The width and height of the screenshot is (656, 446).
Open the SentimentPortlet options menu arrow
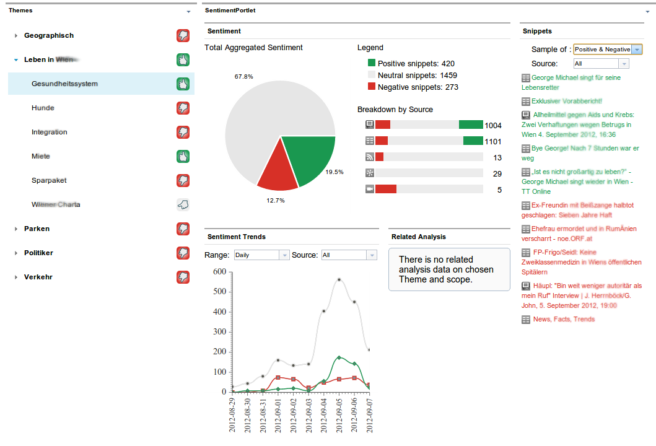[647, 12]
